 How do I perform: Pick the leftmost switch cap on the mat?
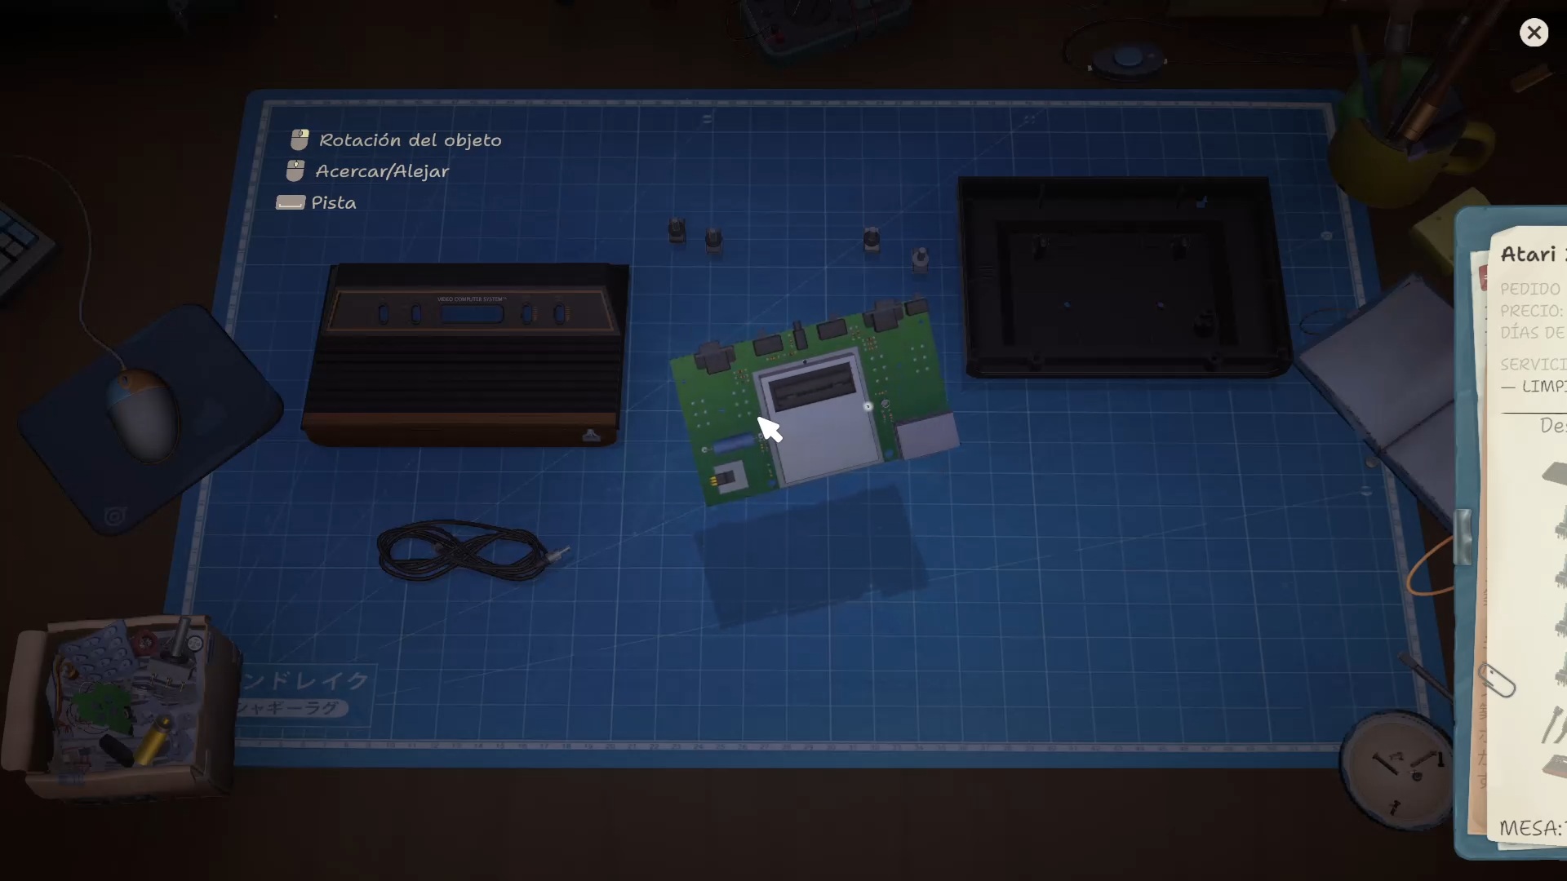tap(677, 230)
